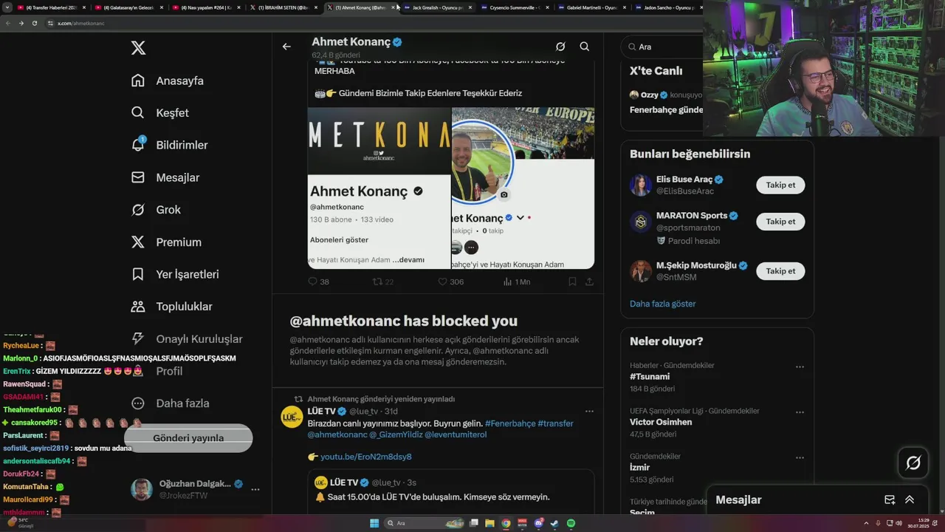
Task: Switch to the Jadon Sancho browser tab
Action: point(668,7)
